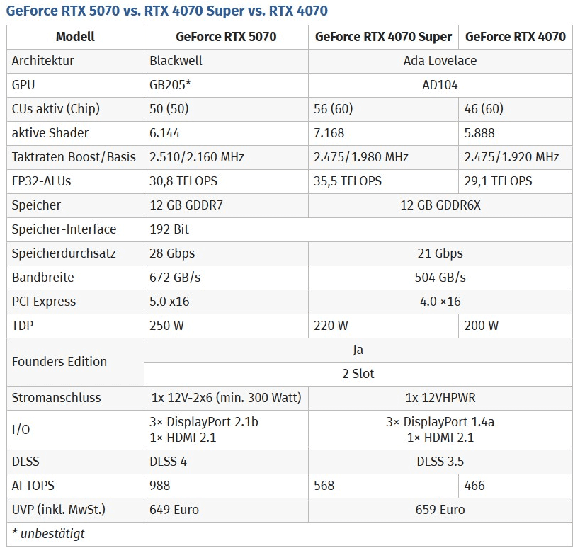Click the 35,5 TFLOPS value

point(348,181)
